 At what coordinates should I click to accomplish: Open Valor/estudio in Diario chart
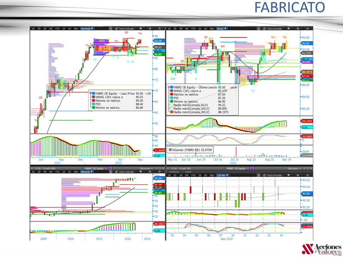[272, 29]
